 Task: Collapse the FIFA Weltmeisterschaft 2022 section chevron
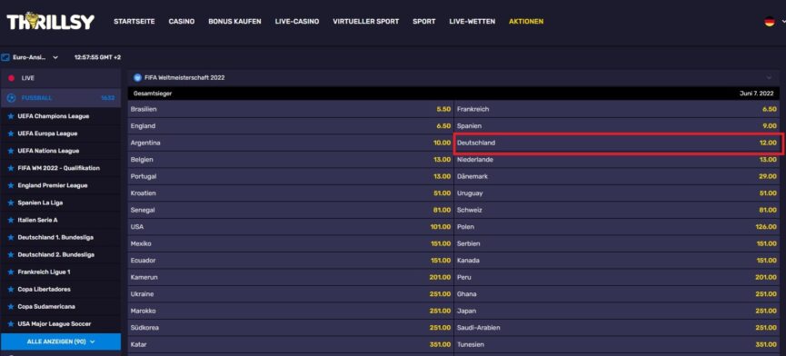point(769,77)
